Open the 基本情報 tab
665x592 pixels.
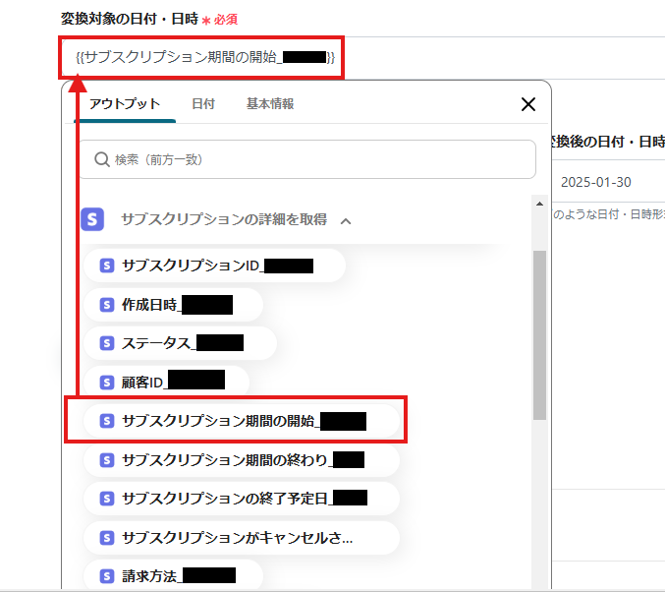click(270, 104)
